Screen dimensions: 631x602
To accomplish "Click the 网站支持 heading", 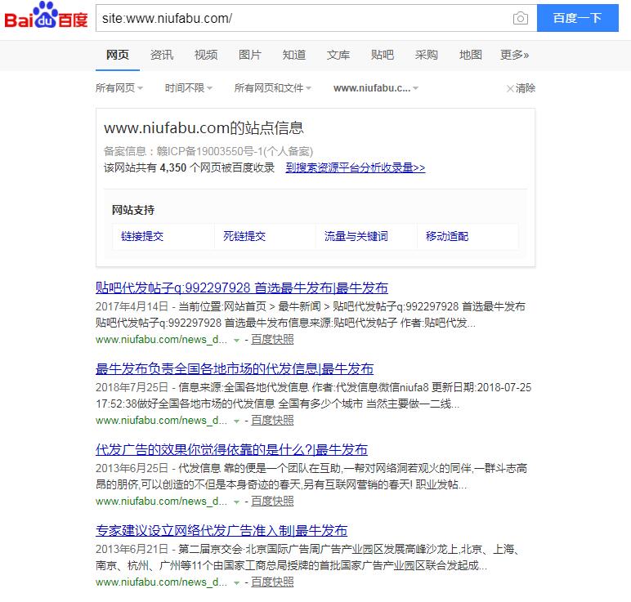I will tap(133, 210).
